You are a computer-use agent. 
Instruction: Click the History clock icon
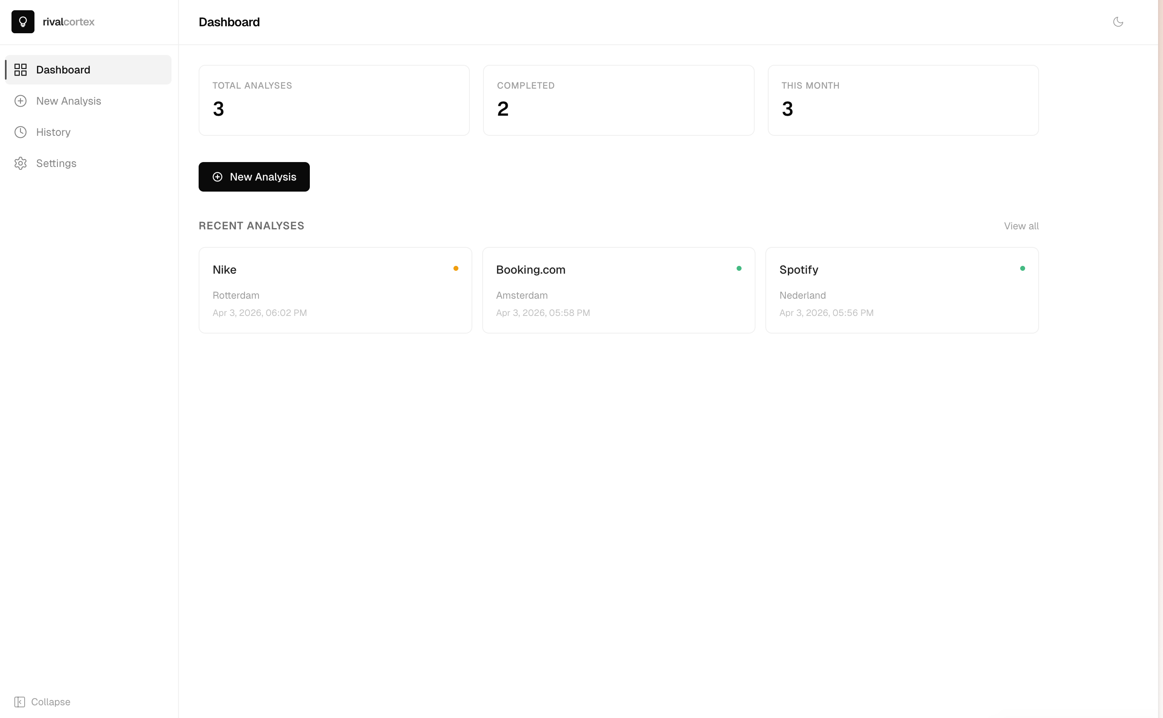tap(21, 132)
